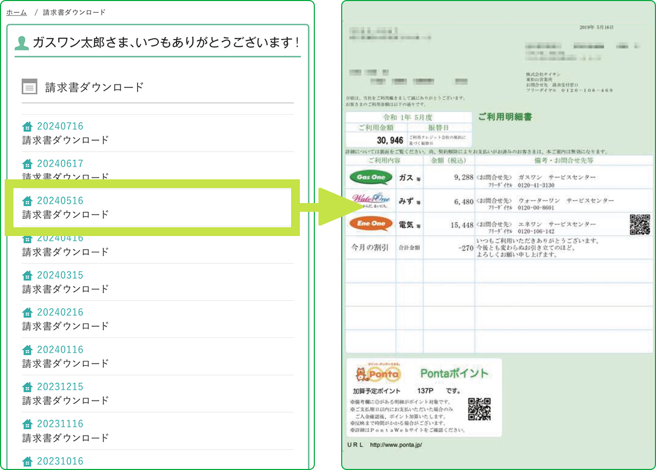Open the 20231116 invoice link
656x470 pixels.
coord(60,424)
